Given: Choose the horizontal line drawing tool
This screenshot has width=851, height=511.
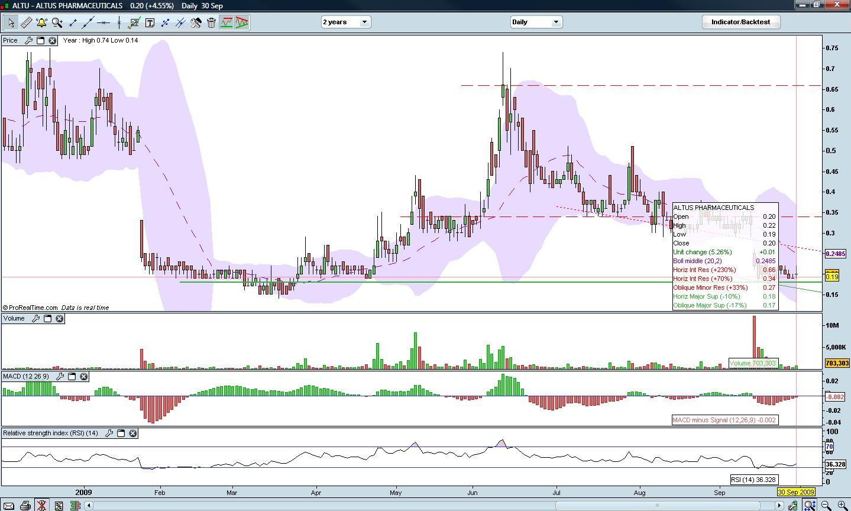Looking at the screenshot, I should coord(103,22).
